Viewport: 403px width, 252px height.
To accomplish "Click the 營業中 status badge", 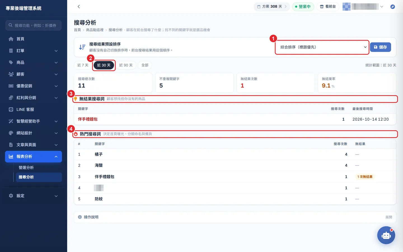I will tap(303, 6).
